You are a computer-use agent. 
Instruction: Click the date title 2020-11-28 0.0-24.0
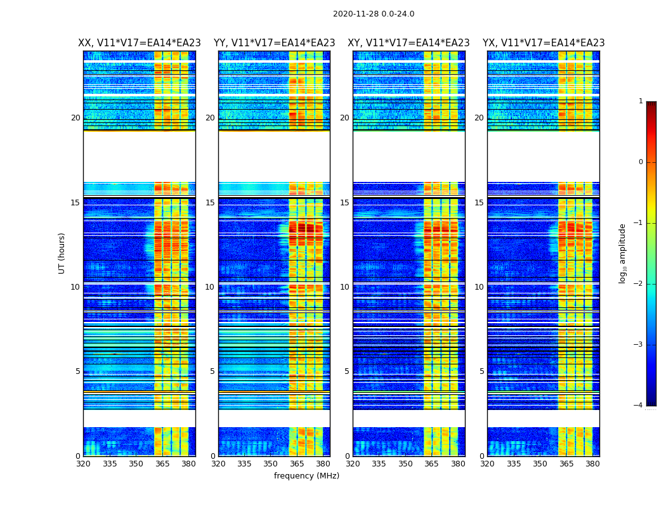[374, 14]
